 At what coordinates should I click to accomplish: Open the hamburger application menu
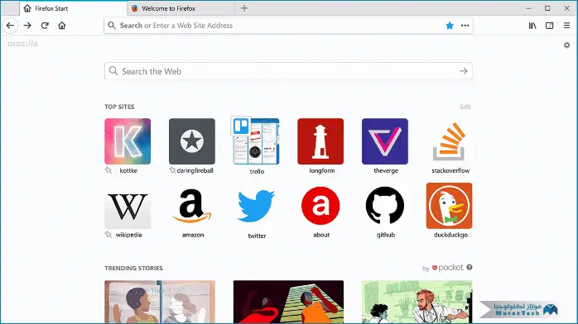[x=566, y=26]
